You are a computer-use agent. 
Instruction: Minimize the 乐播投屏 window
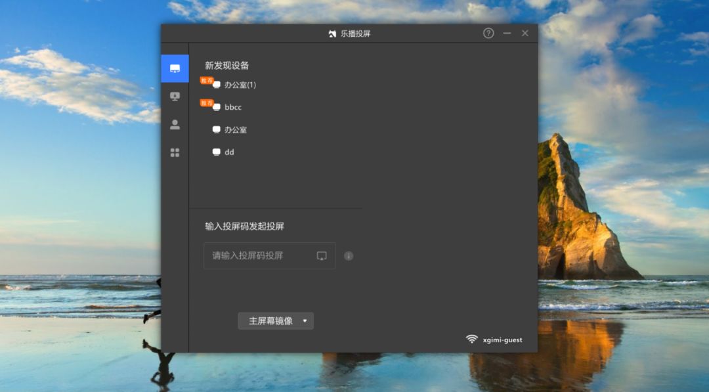tap(507, 33)
